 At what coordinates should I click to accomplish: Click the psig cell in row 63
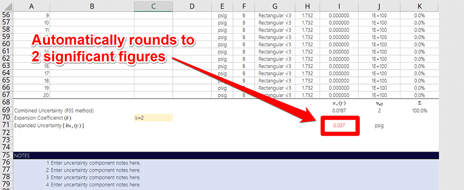pos(222,66)
